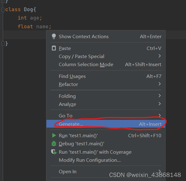Image resolution: width=186 pixels, height=181 pixels.
Task: Open the Open In menu entry
Action: tap(106, 172)
